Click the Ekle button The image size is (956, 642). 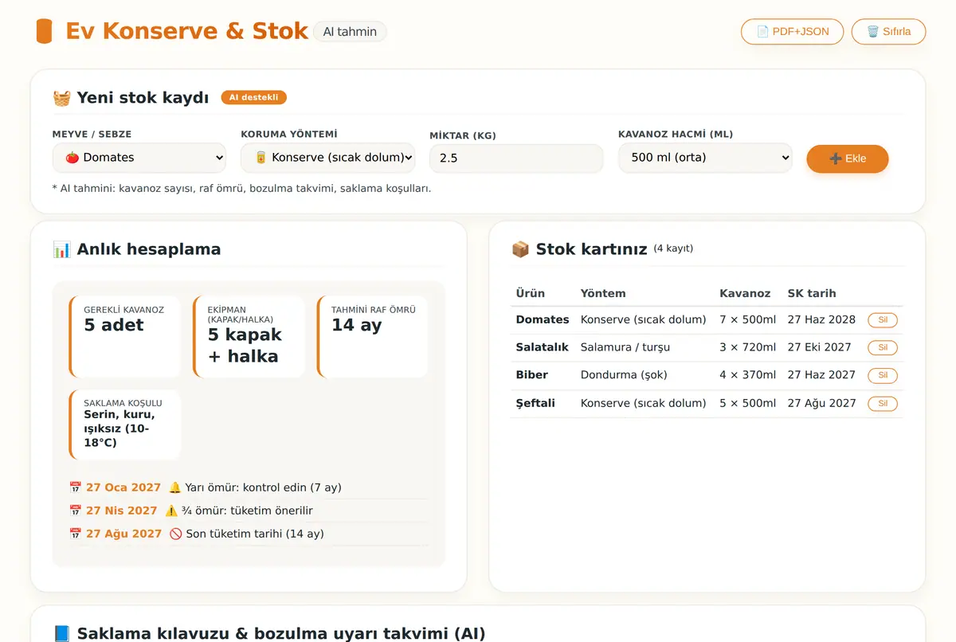coord(848,159)
